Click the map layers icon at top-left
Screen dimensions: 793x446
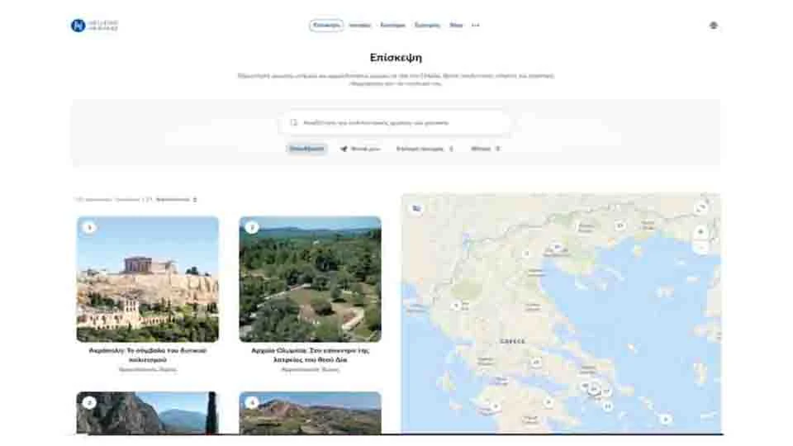416,209
